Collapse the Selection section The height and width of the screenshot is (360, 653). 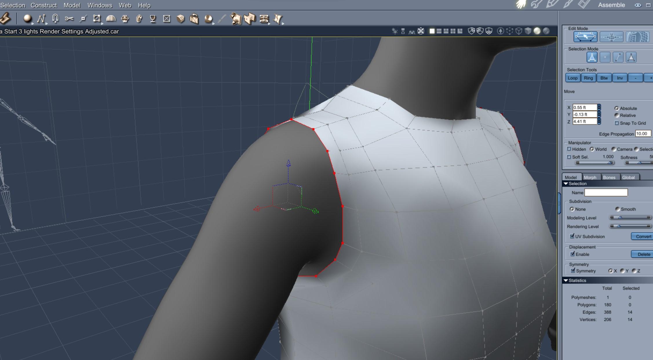point(566,184)
